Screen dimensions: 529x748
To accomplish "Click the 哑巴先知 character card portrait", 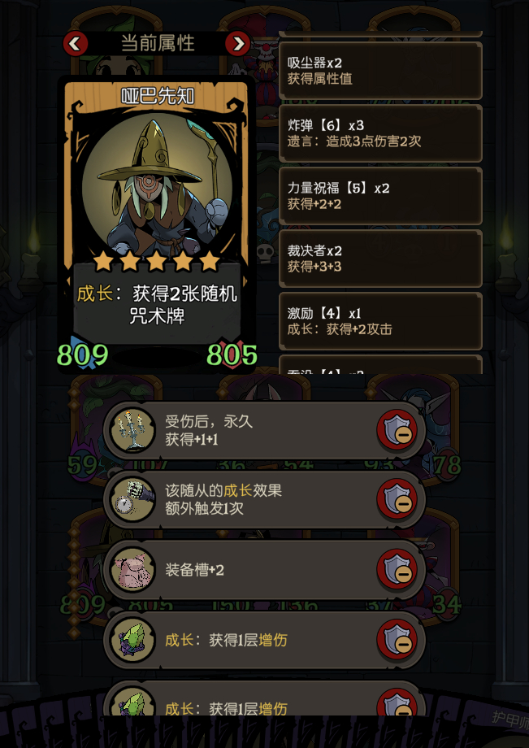I will tap(157, 186).
